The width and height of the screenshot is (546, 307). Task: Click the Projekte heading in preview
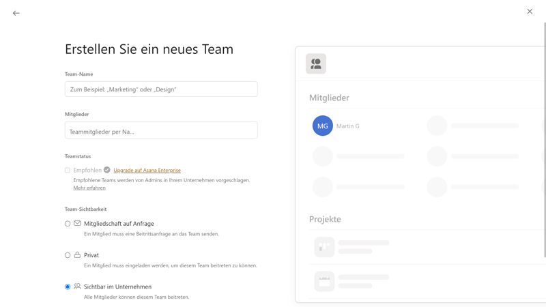[325, 219]
